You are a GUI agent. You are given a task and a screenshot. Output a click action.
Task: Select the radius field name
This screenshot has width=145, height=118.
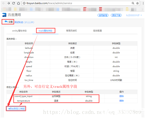29,75
